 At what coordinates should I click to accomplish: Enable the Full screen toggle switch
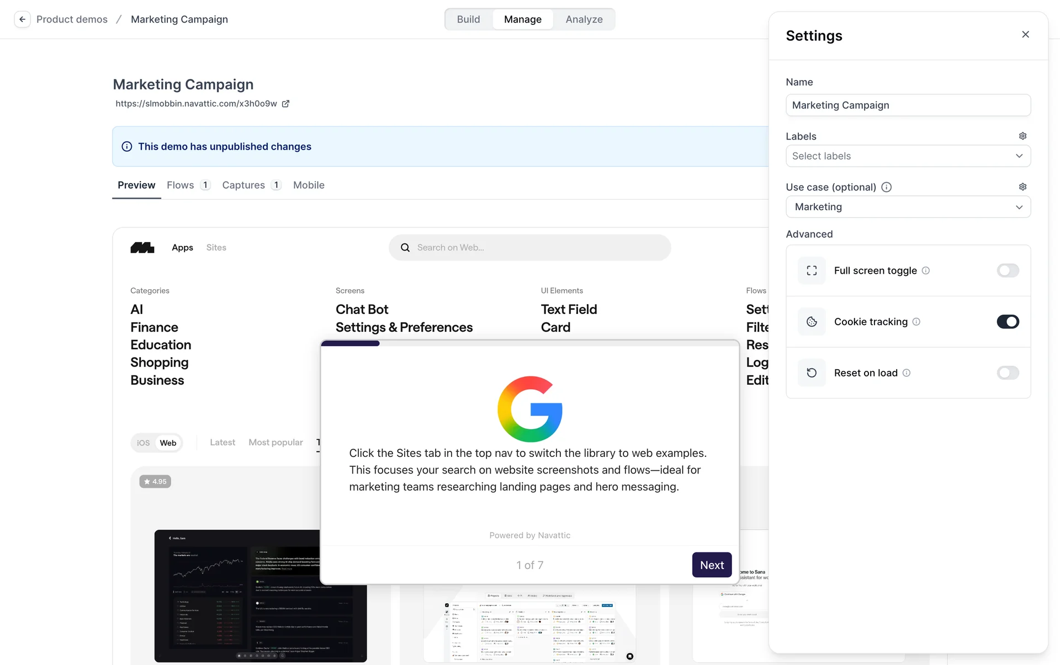click(1007, 270)
